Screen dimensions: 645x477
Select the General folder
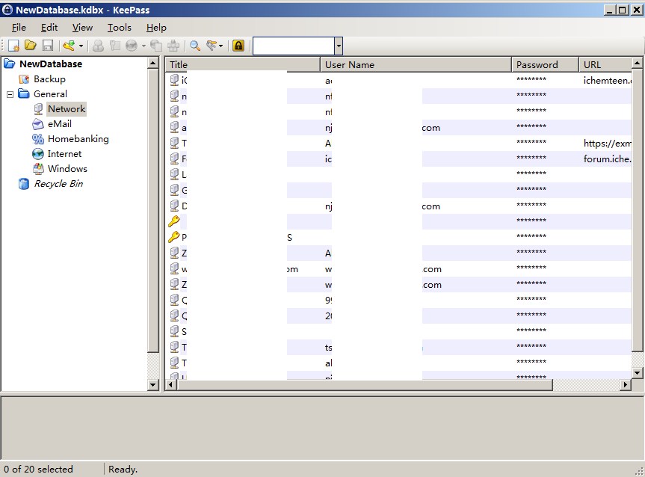50,94
